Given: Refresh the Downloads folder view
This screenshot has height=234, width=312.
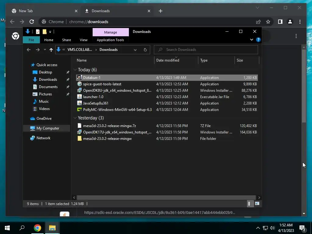Looking at the screenshot, I should (x=145, y=50).
